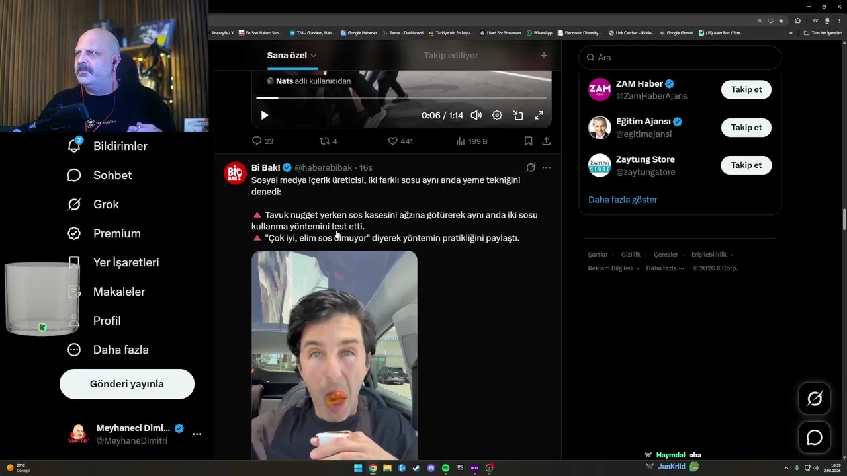Open the Bi Bak! video thumbnail
The image size is (847, 476).
click(334, 356)
